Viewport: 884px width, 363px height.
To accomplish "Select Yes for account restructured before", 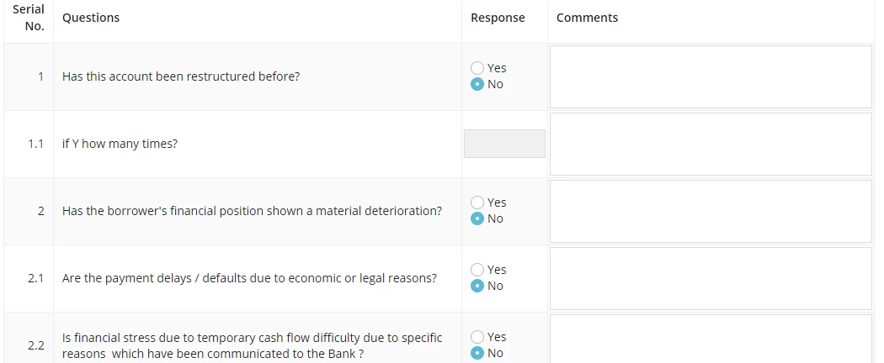I will tap(477, 68).
